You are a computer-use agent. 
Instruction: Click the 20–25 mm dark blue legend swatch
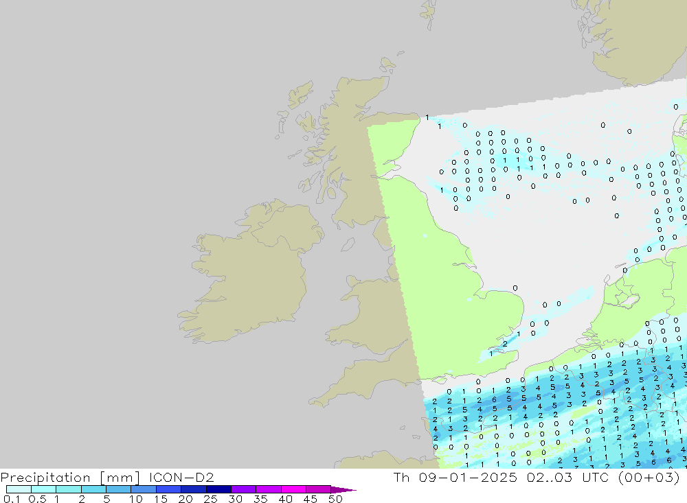point(194,489)
